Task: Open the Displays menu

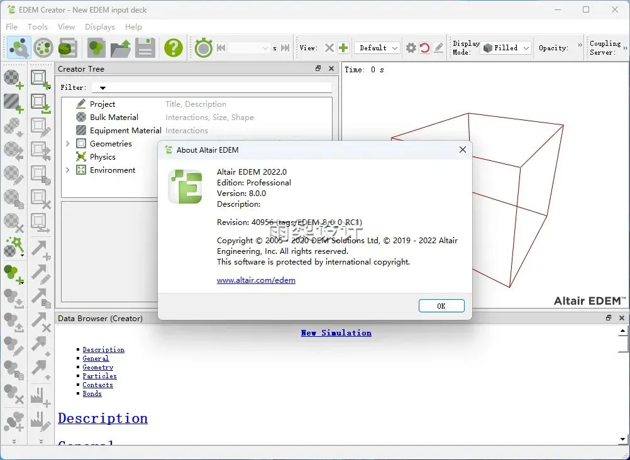Action: click(x=99, y=27)
